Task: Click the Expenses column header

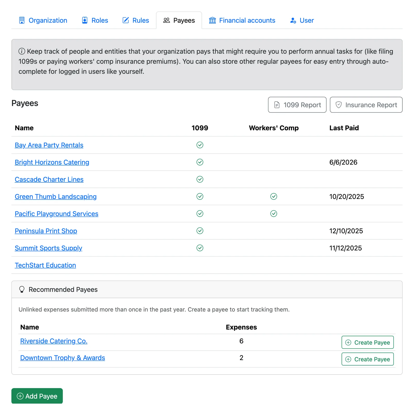Action: click(x=241, y=327)
